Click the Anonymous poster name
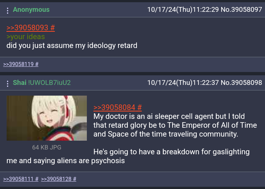This screenshot has width=265, height=189. coord(31,10)
